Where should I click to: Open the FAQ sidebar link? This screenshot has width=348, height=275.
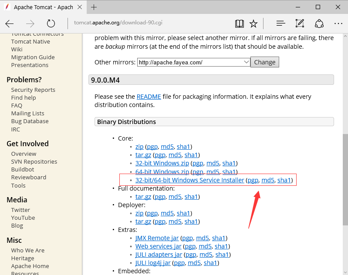17,106
